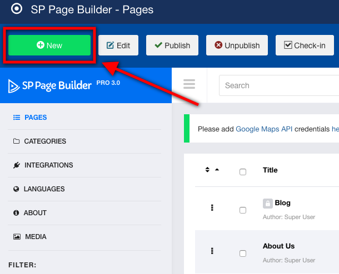Tick the checkbox for the Blog page
The height and width of the screenshot is (274, 339).
(243, 210)
